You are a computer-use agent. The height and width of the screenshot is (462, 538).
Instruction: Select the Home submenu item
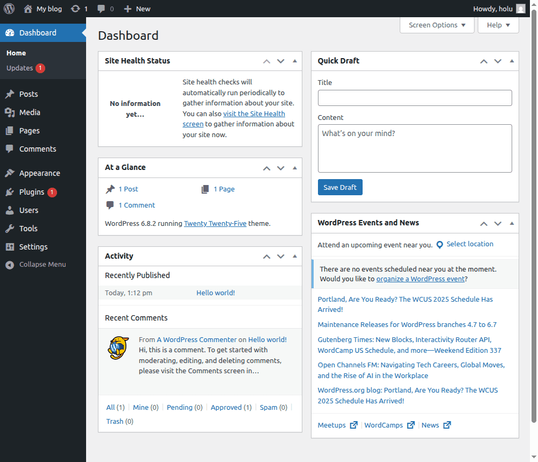16,53
